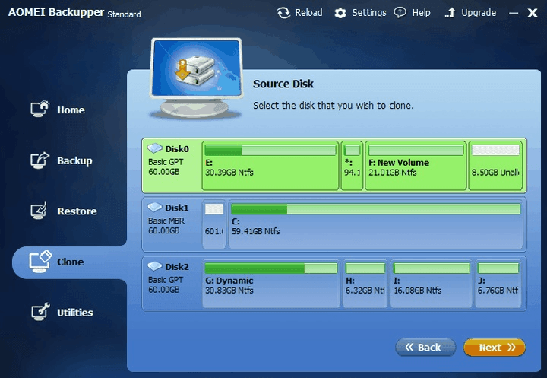
Task: Click the Disk1 drive icon
Action: pyautogui.click(x=155, y=207)
